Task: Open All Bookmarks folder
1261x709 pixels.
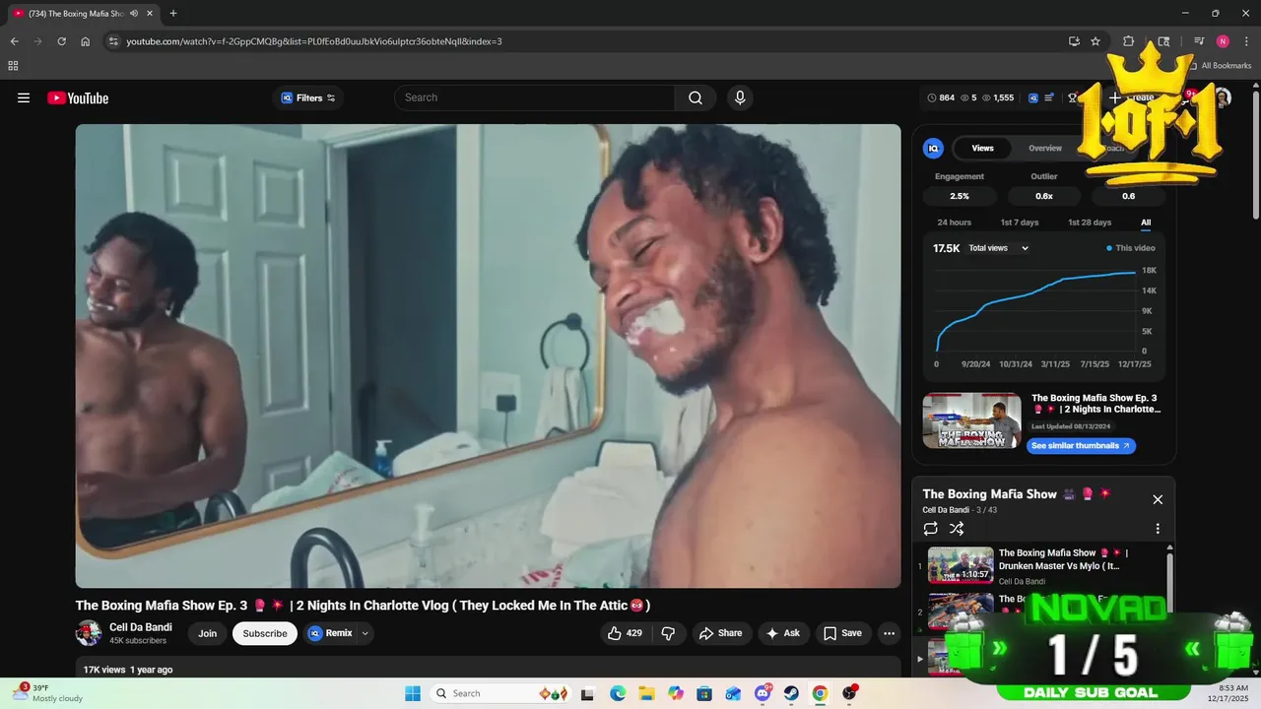Action: coord(1220,66)
